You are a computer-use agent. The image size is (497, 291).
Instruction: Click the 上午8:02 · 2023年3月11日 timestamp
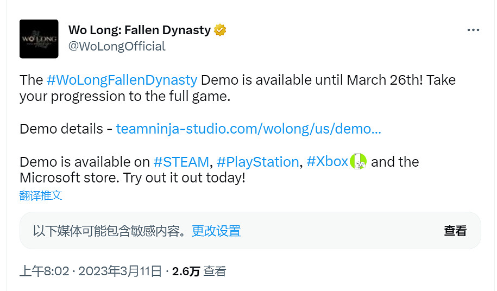tap(91, 271)
